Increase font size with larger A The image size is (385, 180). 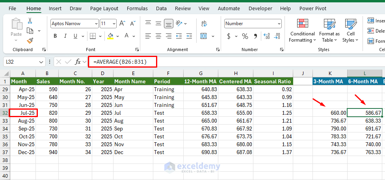point(122,24)
